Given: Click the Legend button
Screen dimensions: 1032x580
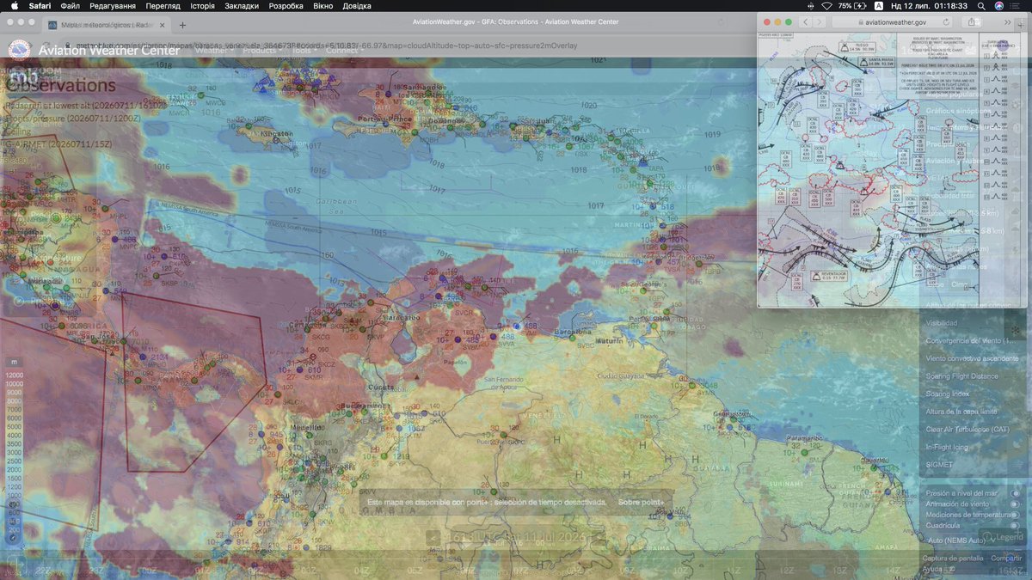Looking at the screenshot, I should tap(1002, 538).
